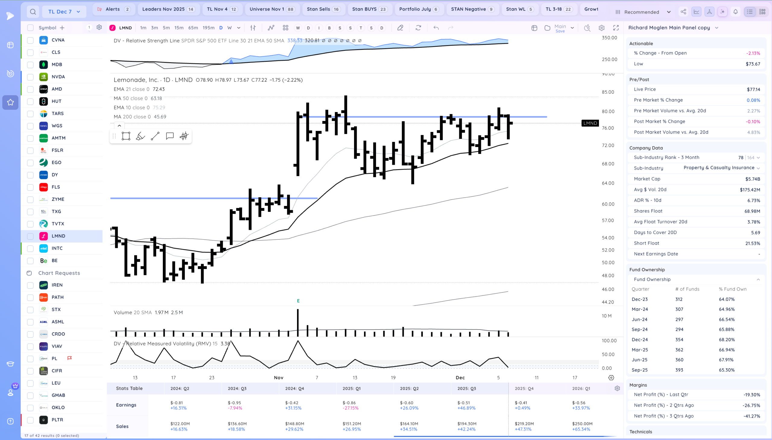
Task: Expand Richard Moglen Main Panel dropdown
Action: click(x=717, y=28)
